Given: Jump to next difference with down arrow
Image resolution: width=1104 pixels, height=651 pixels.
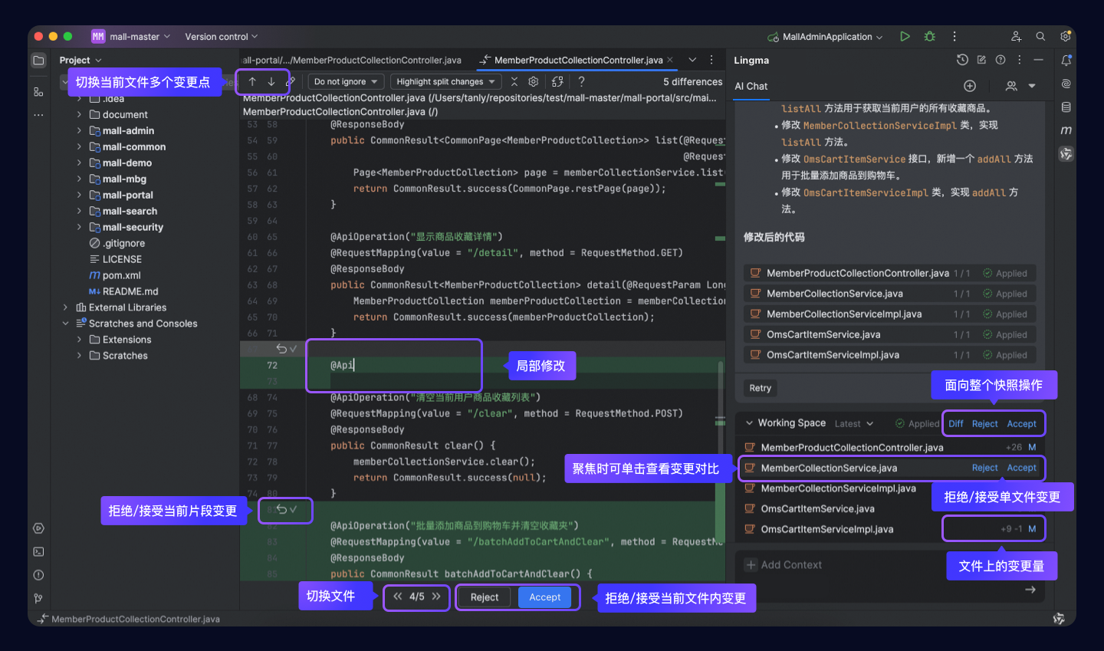Looking at the screenshot, I should pyautogui.click(x=271, y=81).
